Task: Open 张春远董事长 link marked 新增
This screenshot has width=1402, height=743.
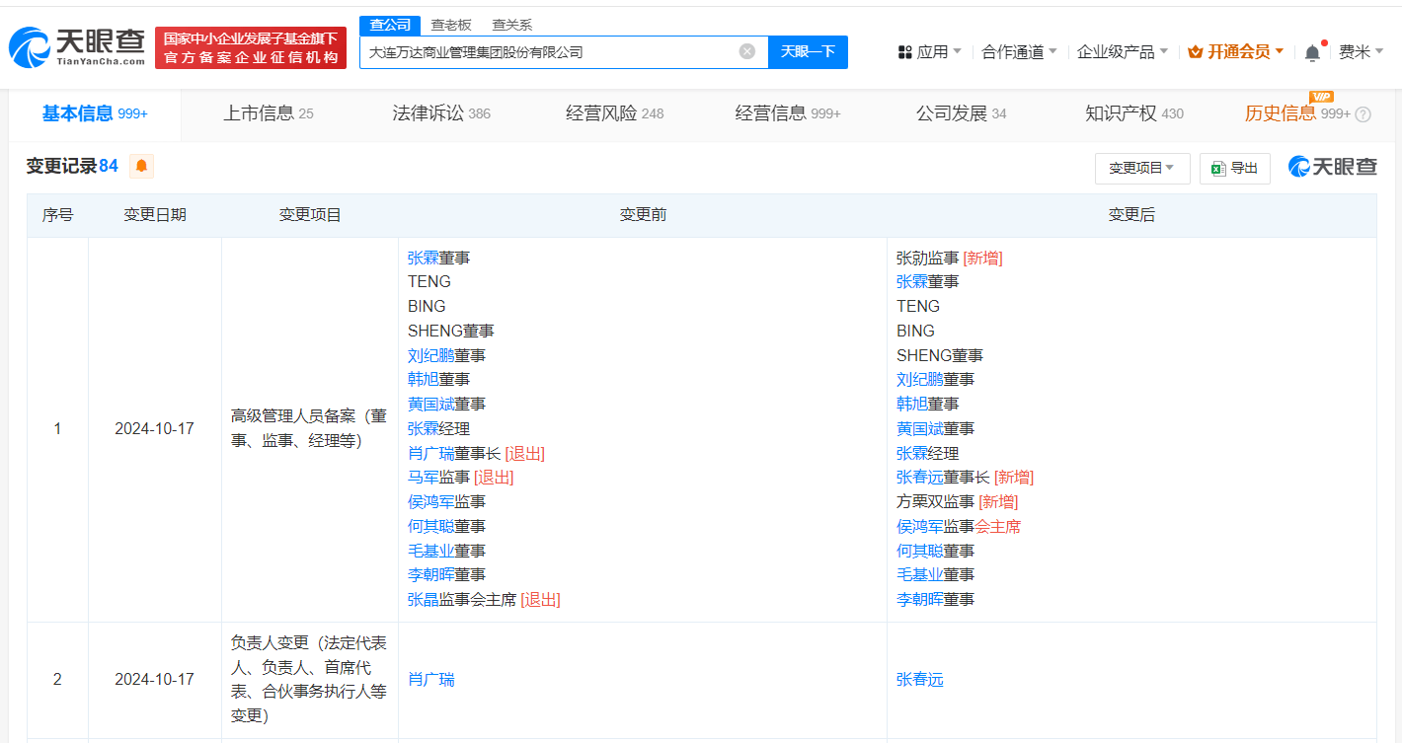Action: pos(920,478)
